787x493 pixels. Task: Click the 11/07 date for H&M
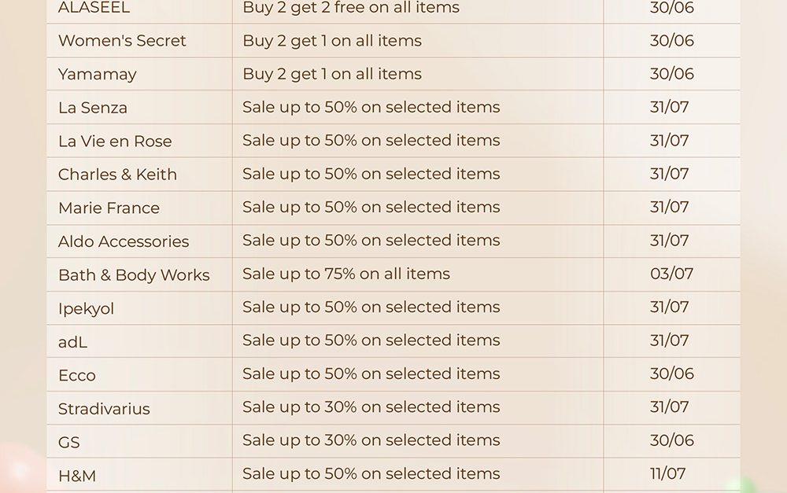667,473
